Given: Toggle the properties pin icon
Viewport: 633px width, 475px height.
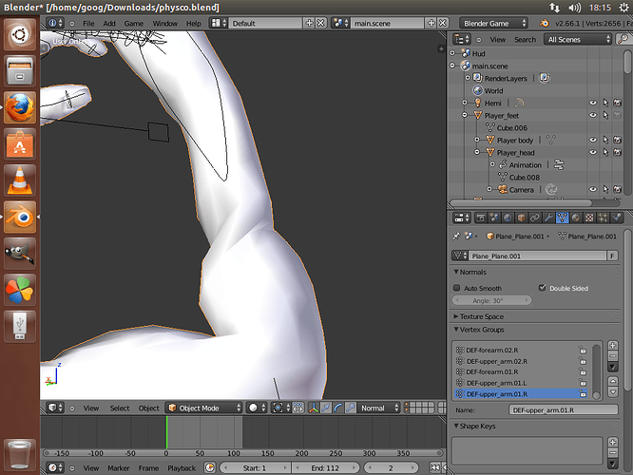Looking at the screenshot, I should [456, 237].
